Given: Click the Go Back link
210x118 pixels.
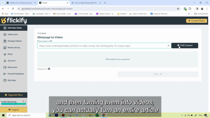Looking at the screenshot, I should [x=42, y=33].
